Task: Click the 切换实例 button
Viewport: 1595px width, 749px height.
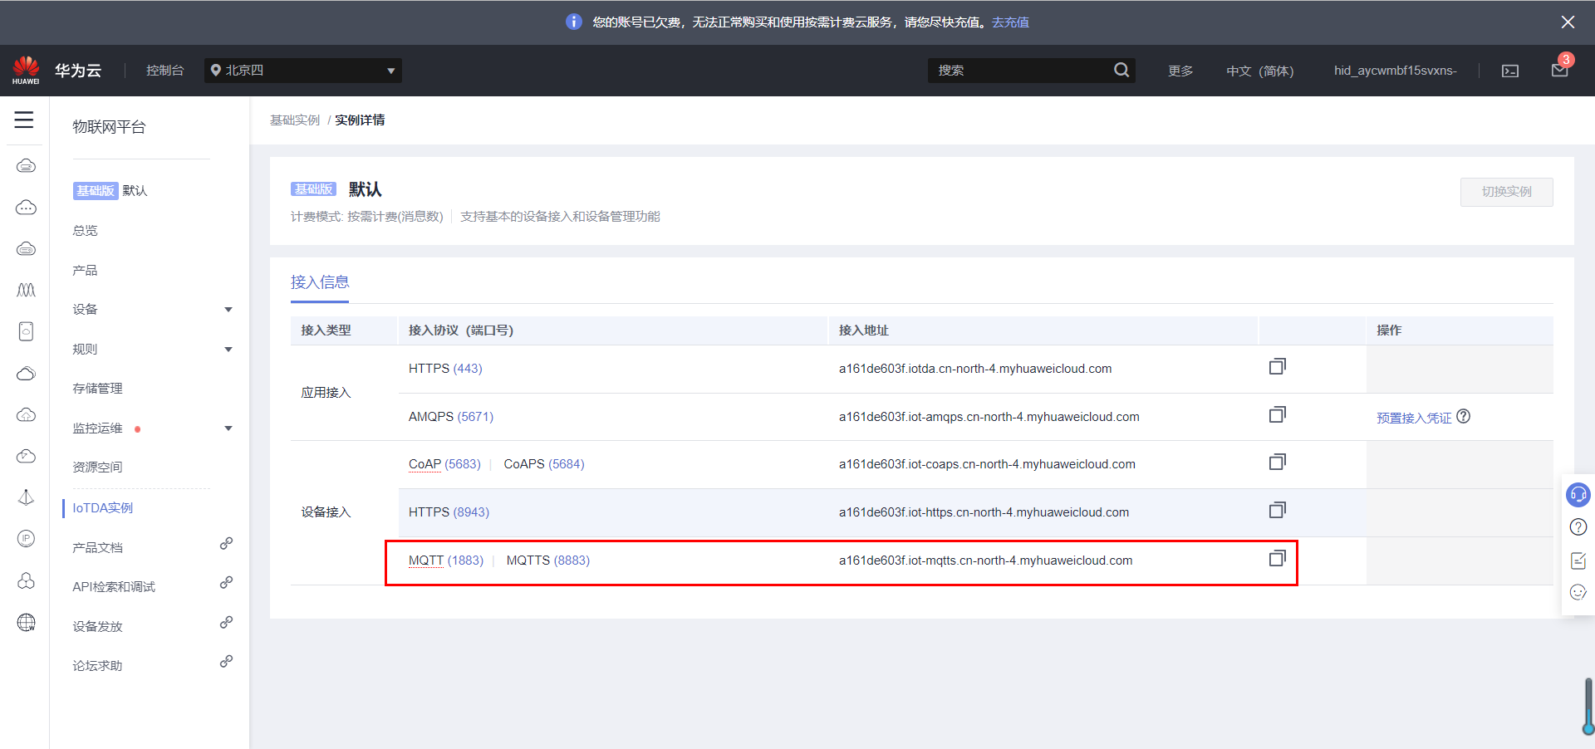Action: click(1506, 192)
